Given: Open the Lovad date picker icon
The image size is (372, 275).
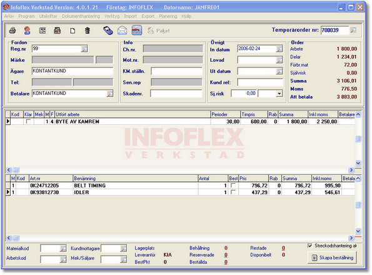Looking at the screenshot, I should 279,60.
